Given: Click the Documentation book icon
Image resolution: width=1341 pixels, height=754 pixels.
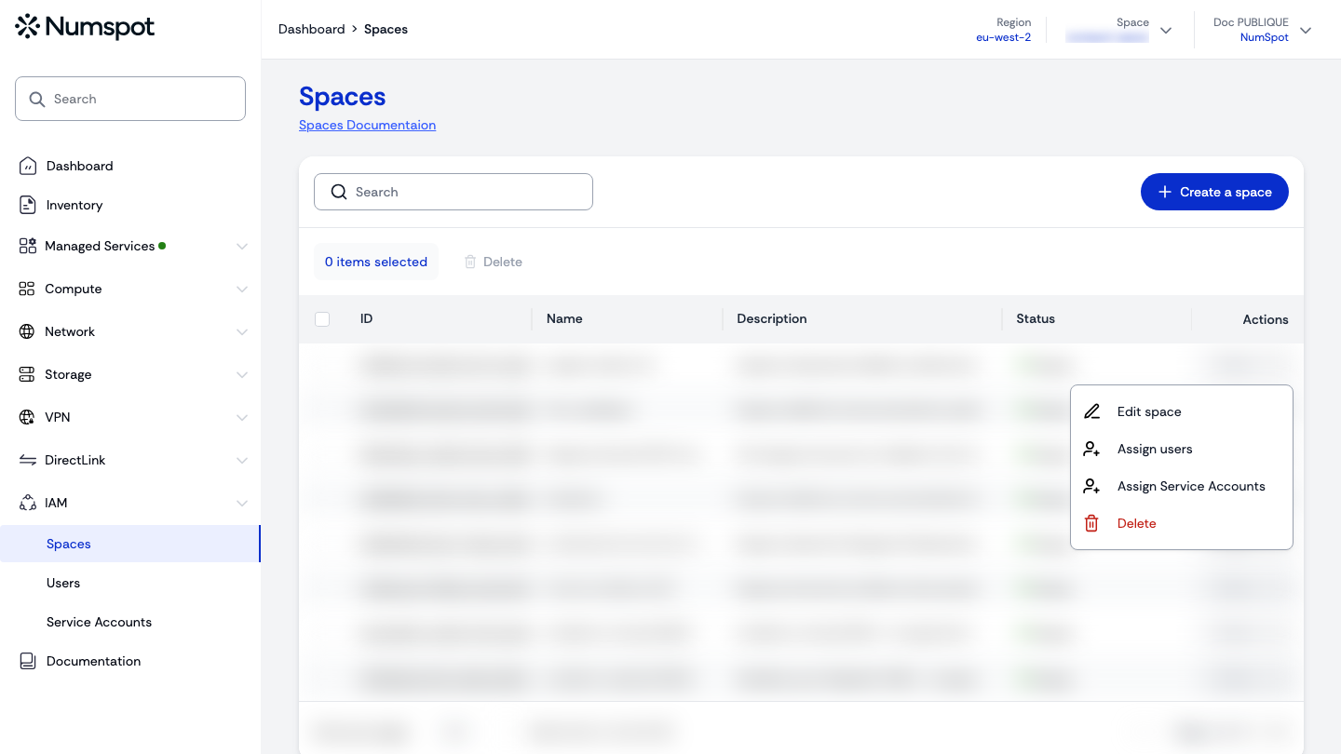Looking at the screenshot, I should coord(28,661).
